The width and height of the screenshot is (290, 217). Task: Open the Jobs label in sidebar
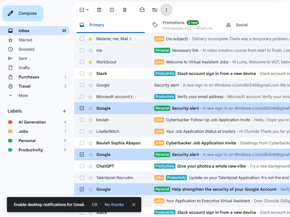23,131
